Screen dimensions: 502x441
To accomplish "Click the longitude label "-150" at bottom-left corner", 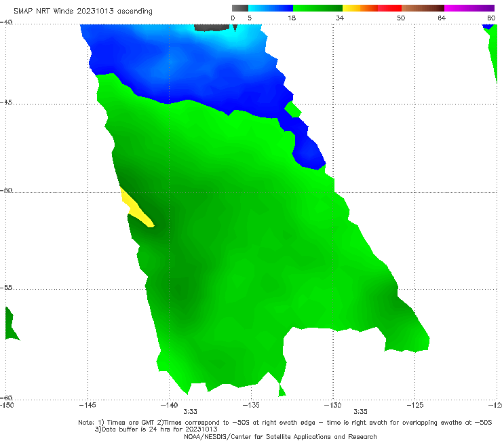I will (x=7, y=405).
